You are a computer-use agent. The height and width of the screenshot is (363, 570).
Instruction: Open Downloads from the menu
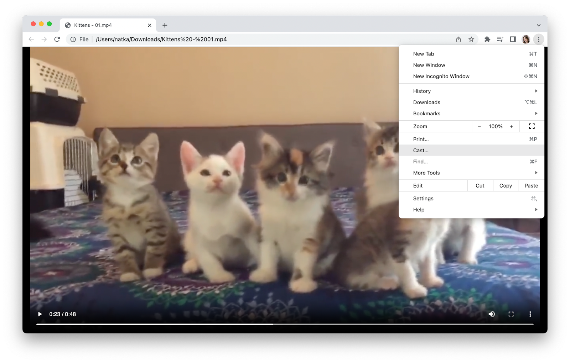click(x=471, y=102)
